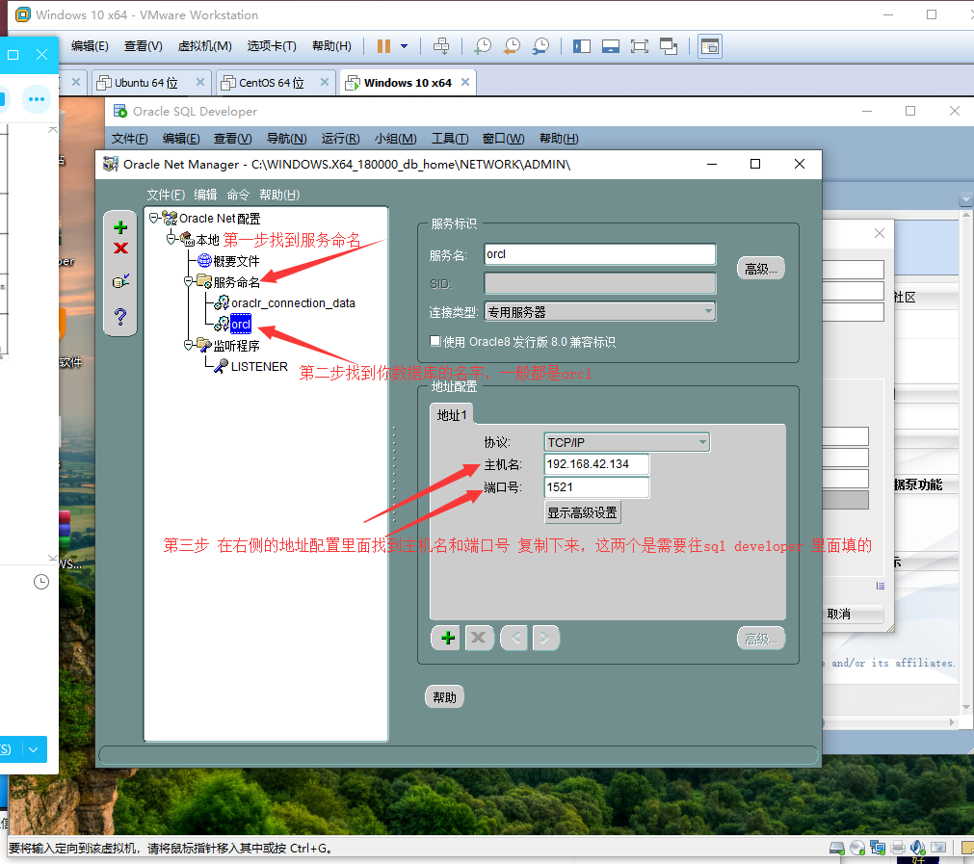Click inside the 主机名 host name field
The width and height of the screenshot is (974, 864).
click(597, 463)
